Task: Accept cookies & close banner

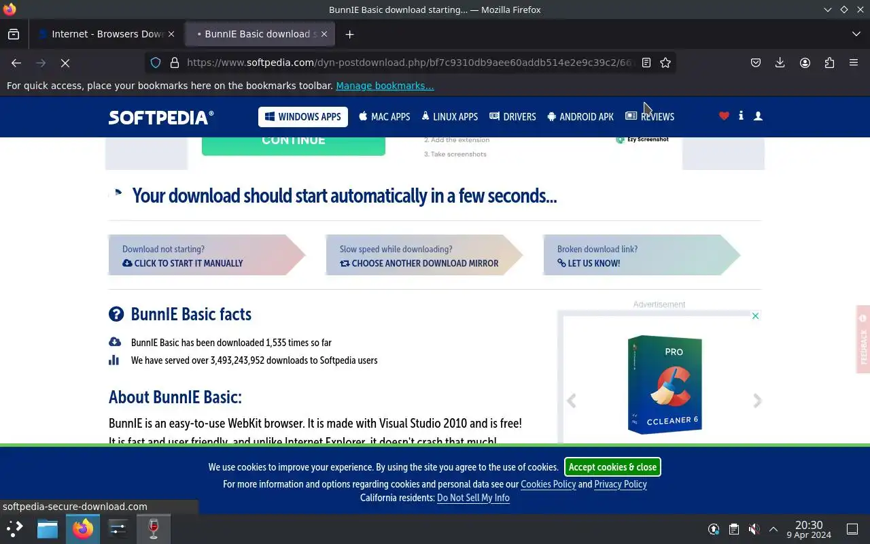Action: (612, 467)
